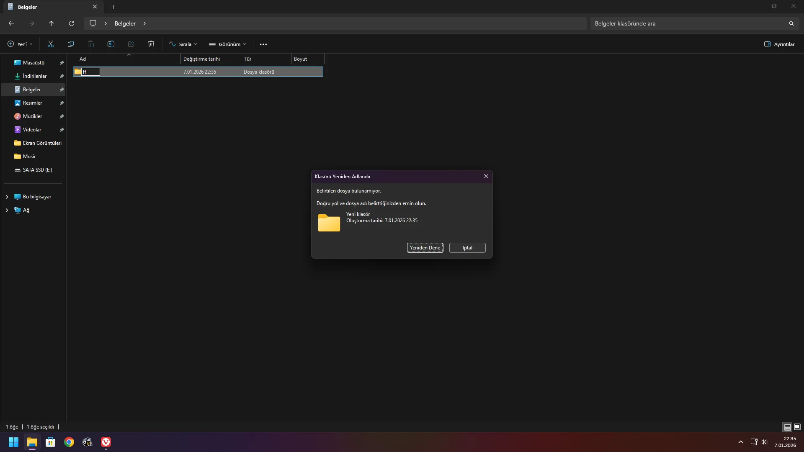This screenshot has height=452, width=804.
Task: Go up one folder level
Action: (x=52, y=23)
